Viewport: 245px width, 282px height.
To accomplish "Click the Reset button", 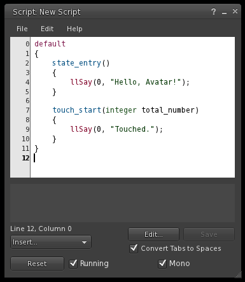I will pos(37,264).
